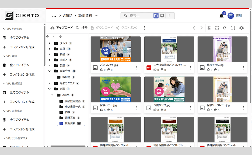This screenshot has width=252, height=155.
Task: Open the dropdown arrow next to 説明資料
Action: coord(96,16)
